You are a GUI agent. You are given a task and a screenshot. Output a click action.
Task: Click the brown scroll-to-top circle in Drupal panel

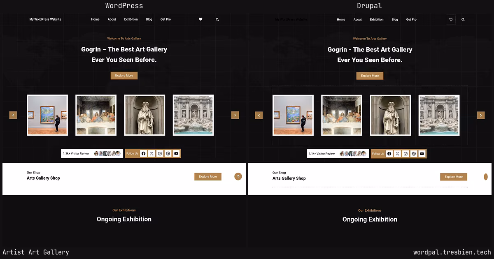coord(486,177)
